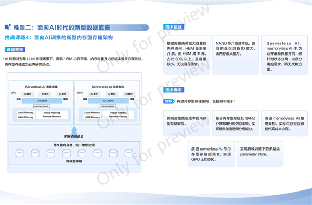Click the 内存型存储 label below the cylinders
The width and height of the screenshot is (312, 205).
click(74, 161)
